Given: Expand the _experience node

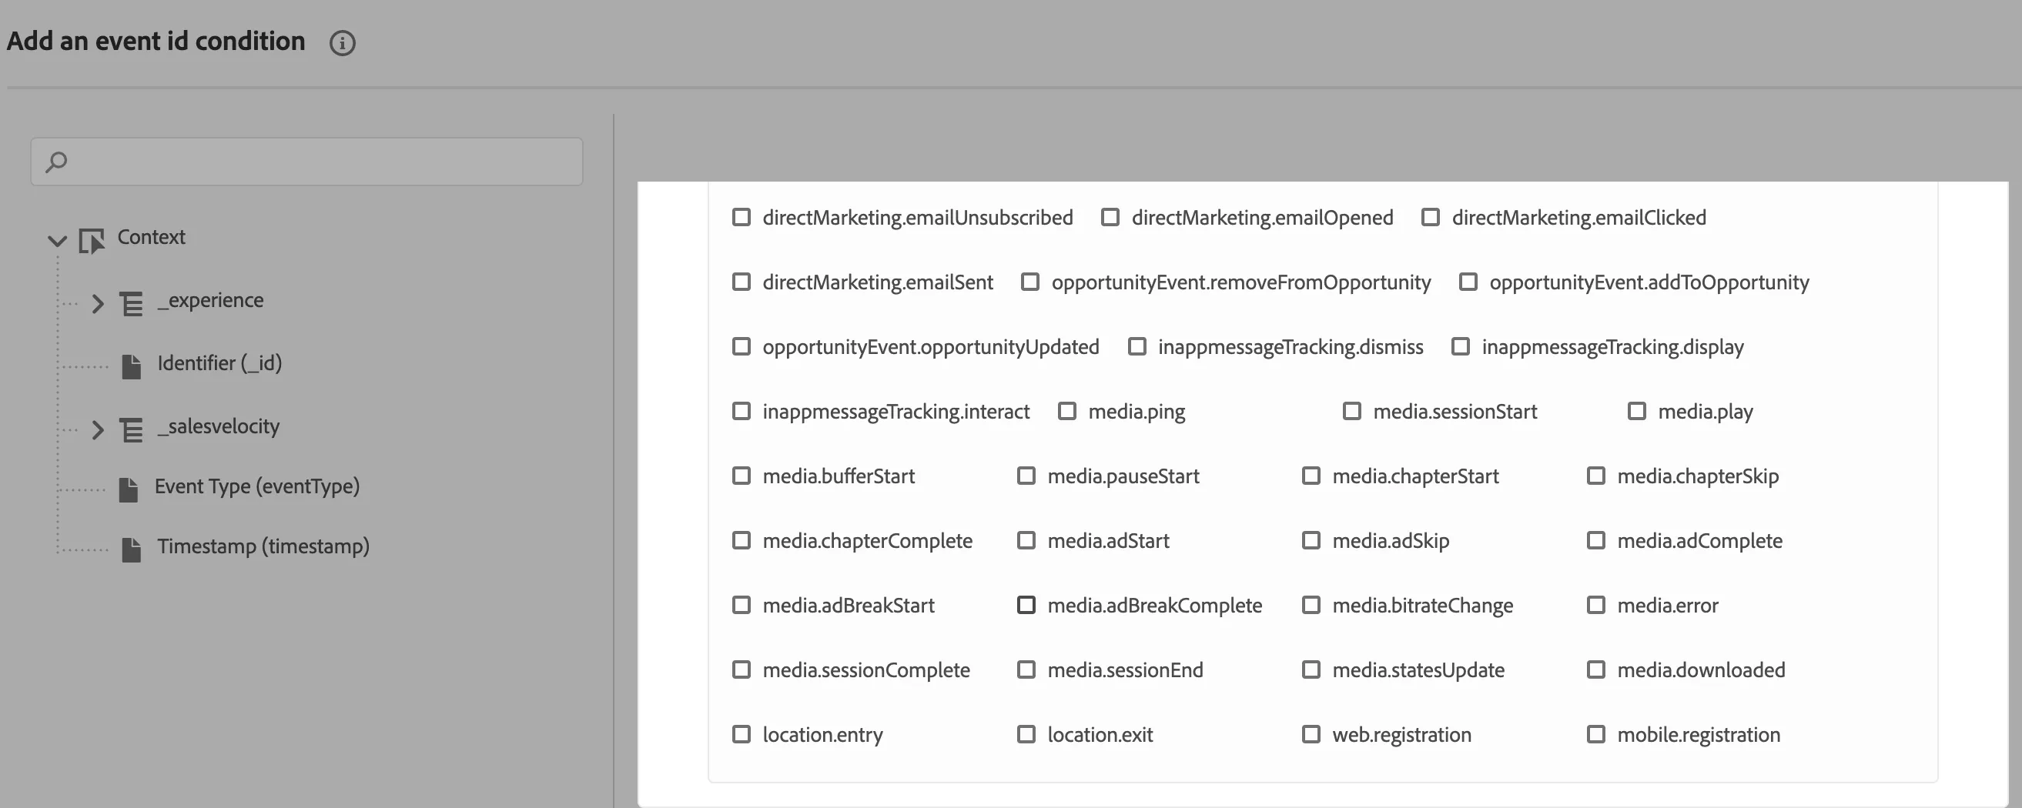Looking at the screenshot, I should click(x=97, y=304).
